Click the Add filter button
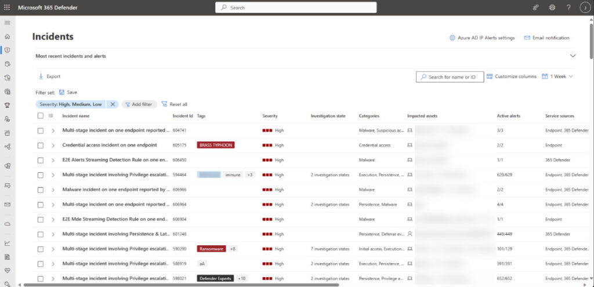Viewport: 594px width, 287px height. [139, 104]
